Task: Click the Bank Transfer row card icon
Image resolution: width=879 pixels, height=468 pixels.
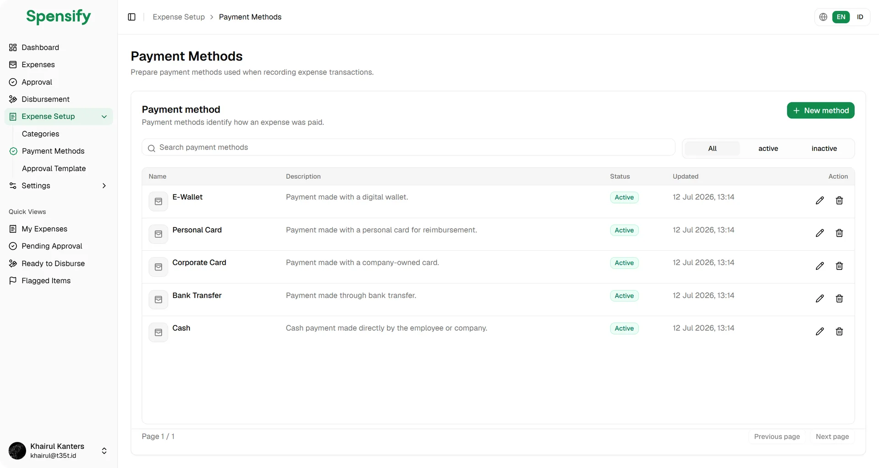Action: pyautogui.click(x=158, y=300)
